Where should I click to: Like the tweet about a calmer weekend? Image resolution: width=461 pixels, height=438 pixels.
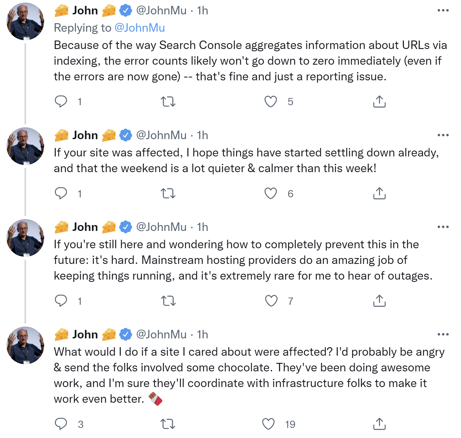click(x=271, y=193)
